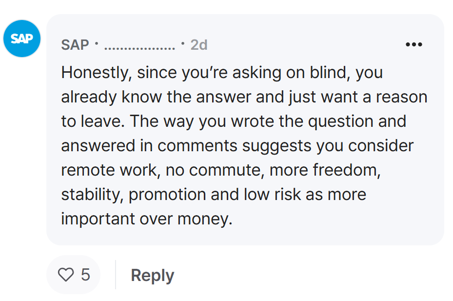Click the divider beside the Reply button
The height and width of the screenshot is (301, 453).
[x=116, y=274]
